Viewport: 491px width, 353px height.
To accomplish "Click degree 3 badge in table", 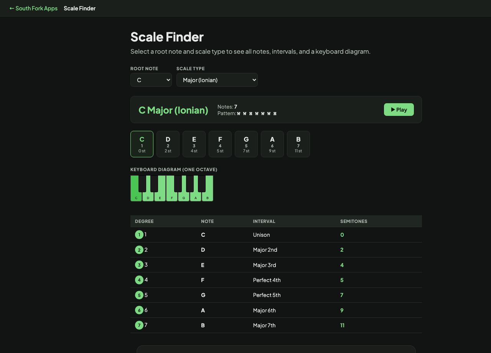I will (x=139, y=265).
